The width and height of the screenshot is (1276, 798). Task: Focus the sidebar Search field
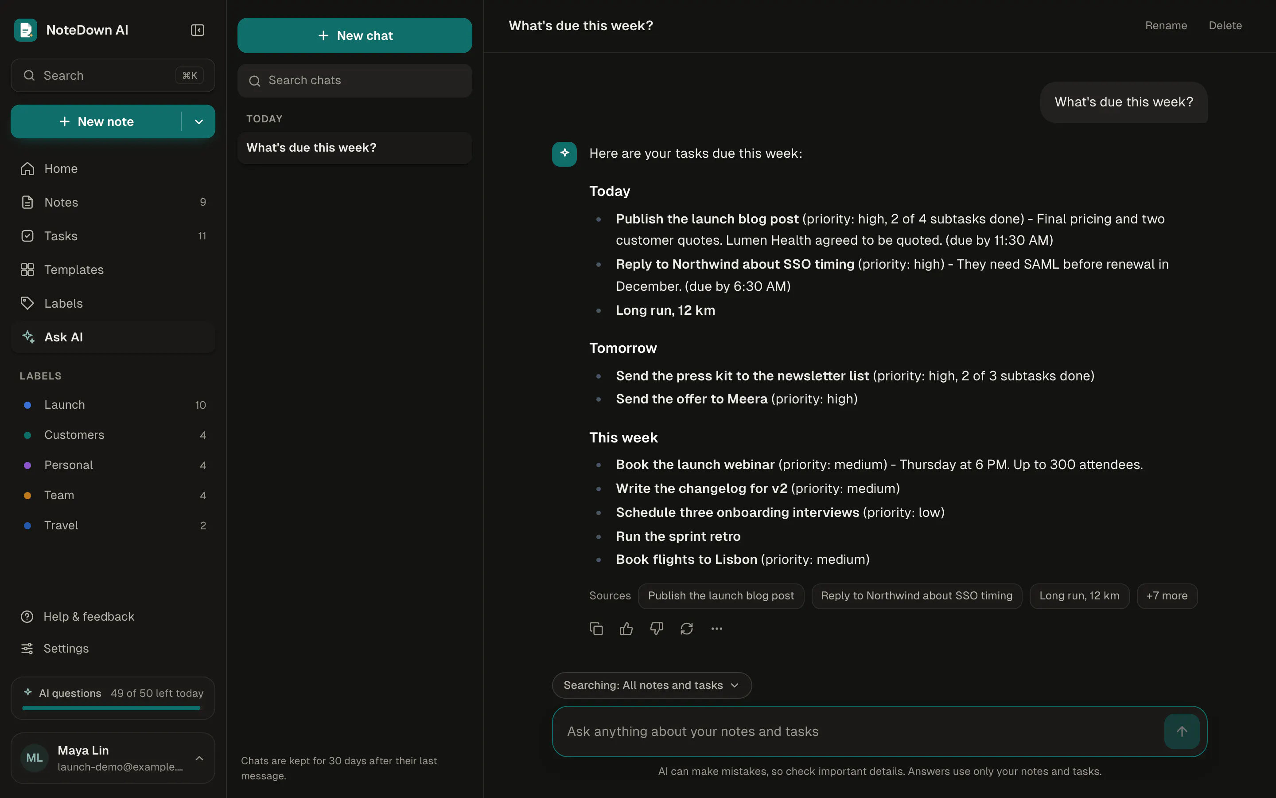pos(113,75)
